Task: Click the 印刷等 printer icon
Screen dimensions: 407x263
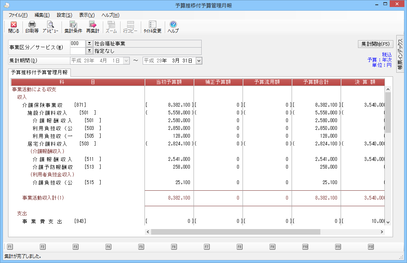Action: click(32, 25)
